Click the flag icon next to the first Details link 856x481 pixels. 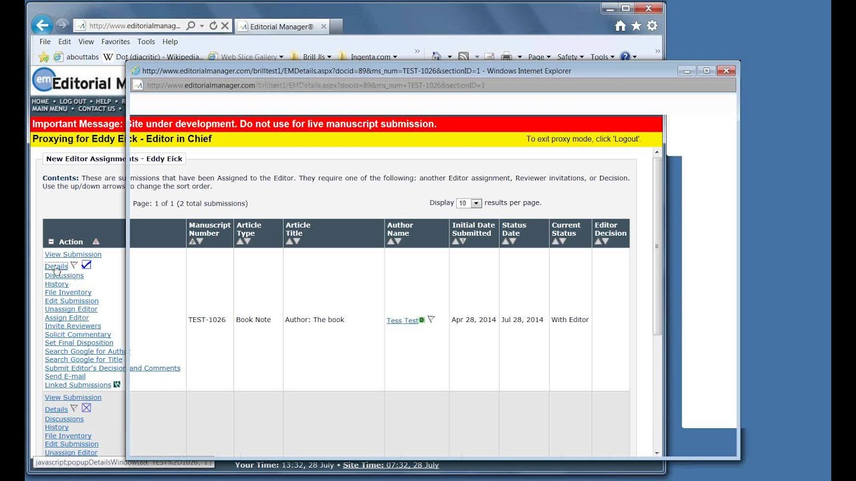(x=74, y=265)
